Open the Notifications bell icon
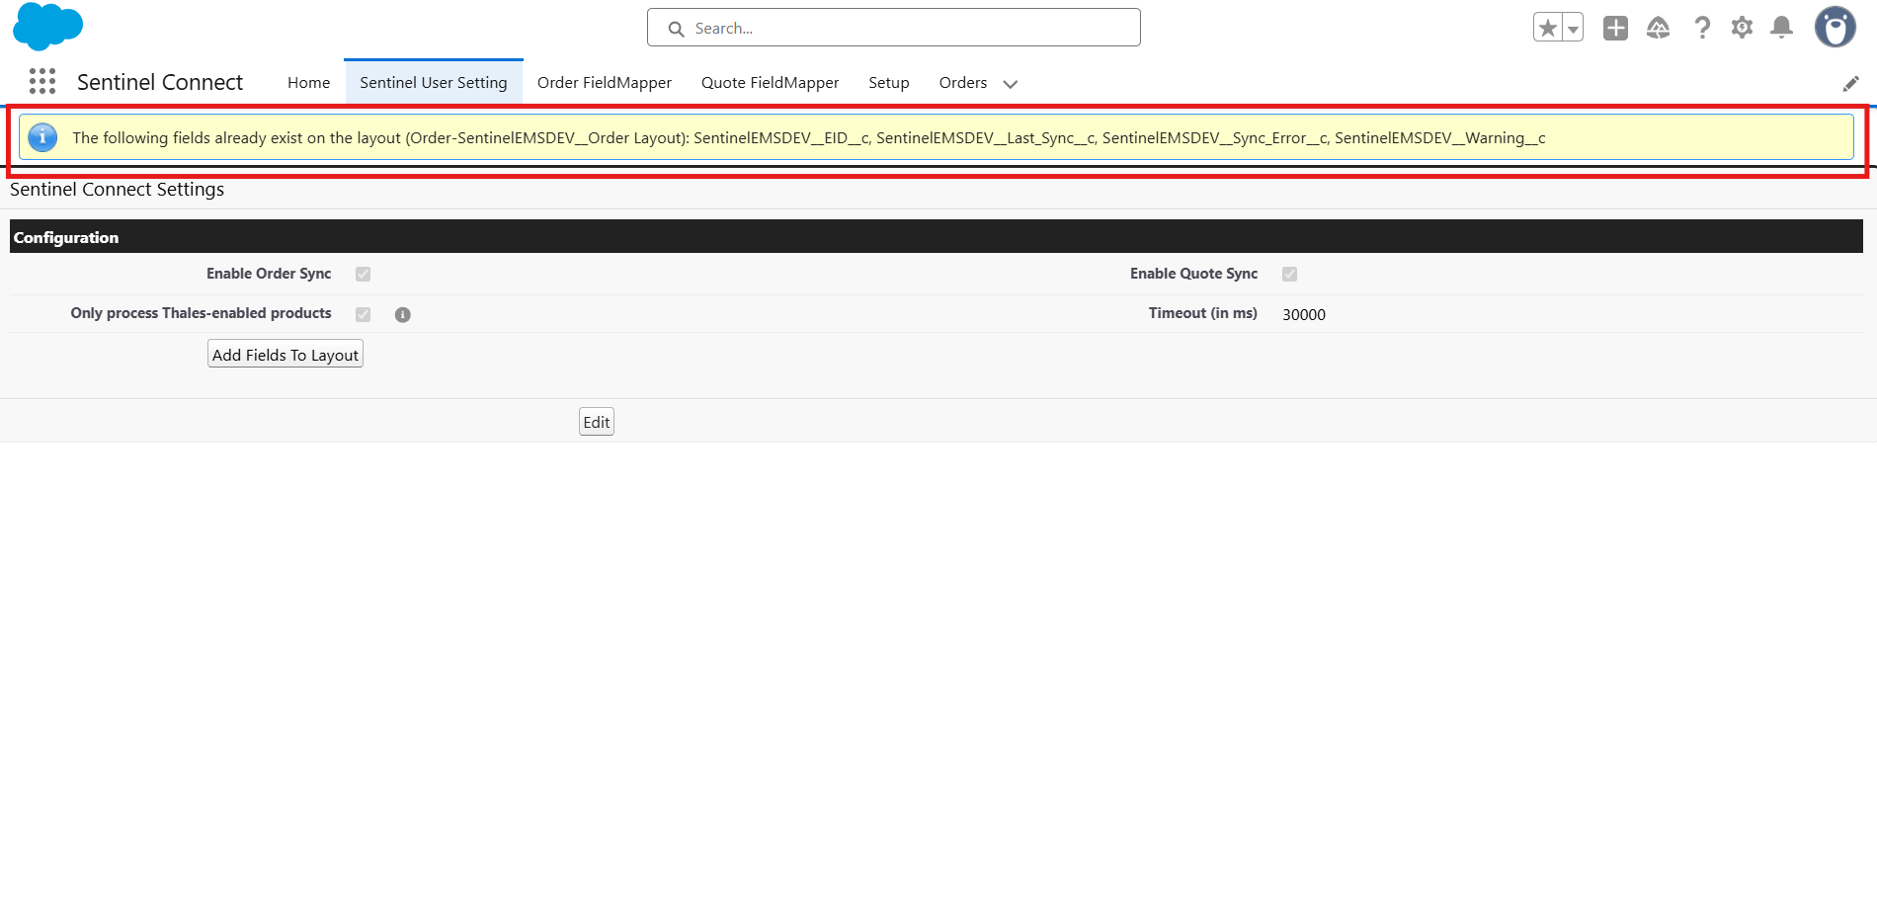This screenshot has width=1877, height=900. (1781, 29)
